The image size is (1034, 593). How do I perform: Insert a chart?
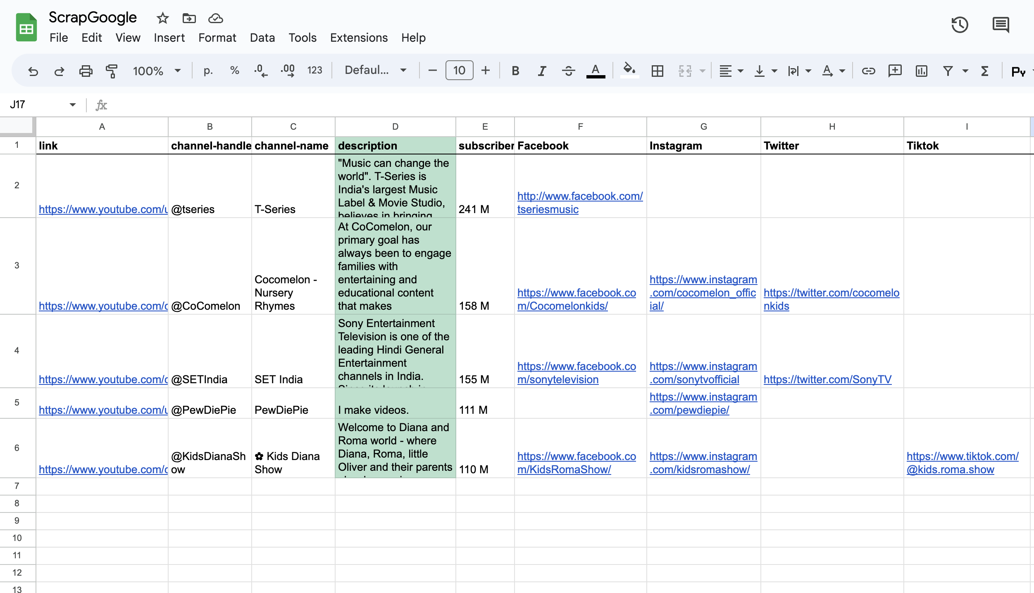921,71
